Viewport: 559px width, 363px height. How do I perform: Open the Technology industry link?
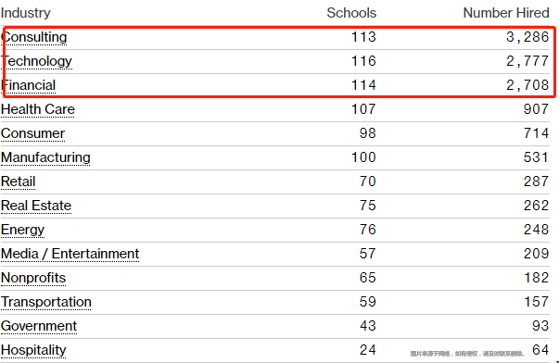click(36, 61)
